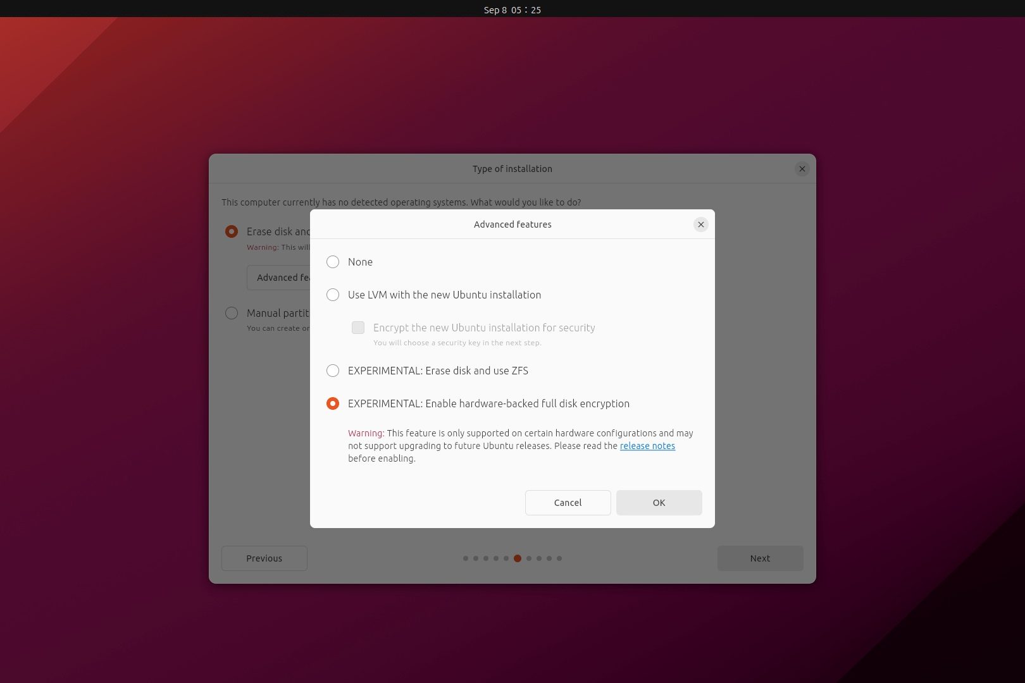Click the Advanced features button behind dialog
Image resolution: width=1025 pixels, height=683 pixels.
(x=280, y=278)
